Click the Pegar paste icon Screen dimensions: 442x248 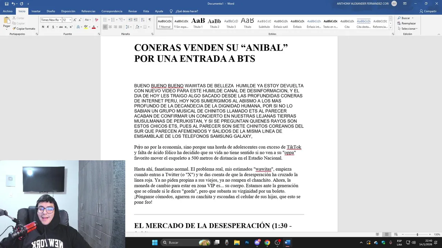pyautogui.click(x=7, y=20)
